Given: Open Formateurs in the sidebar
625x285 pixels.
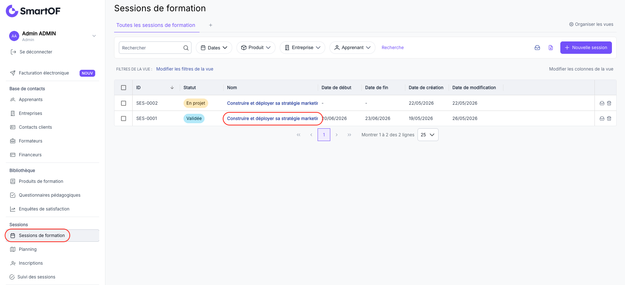Looking at the screenshot, I should [31, 141].
